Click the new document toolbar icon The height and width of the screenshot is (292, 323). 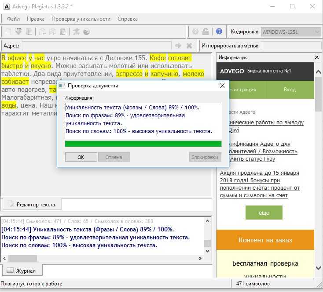8,32
